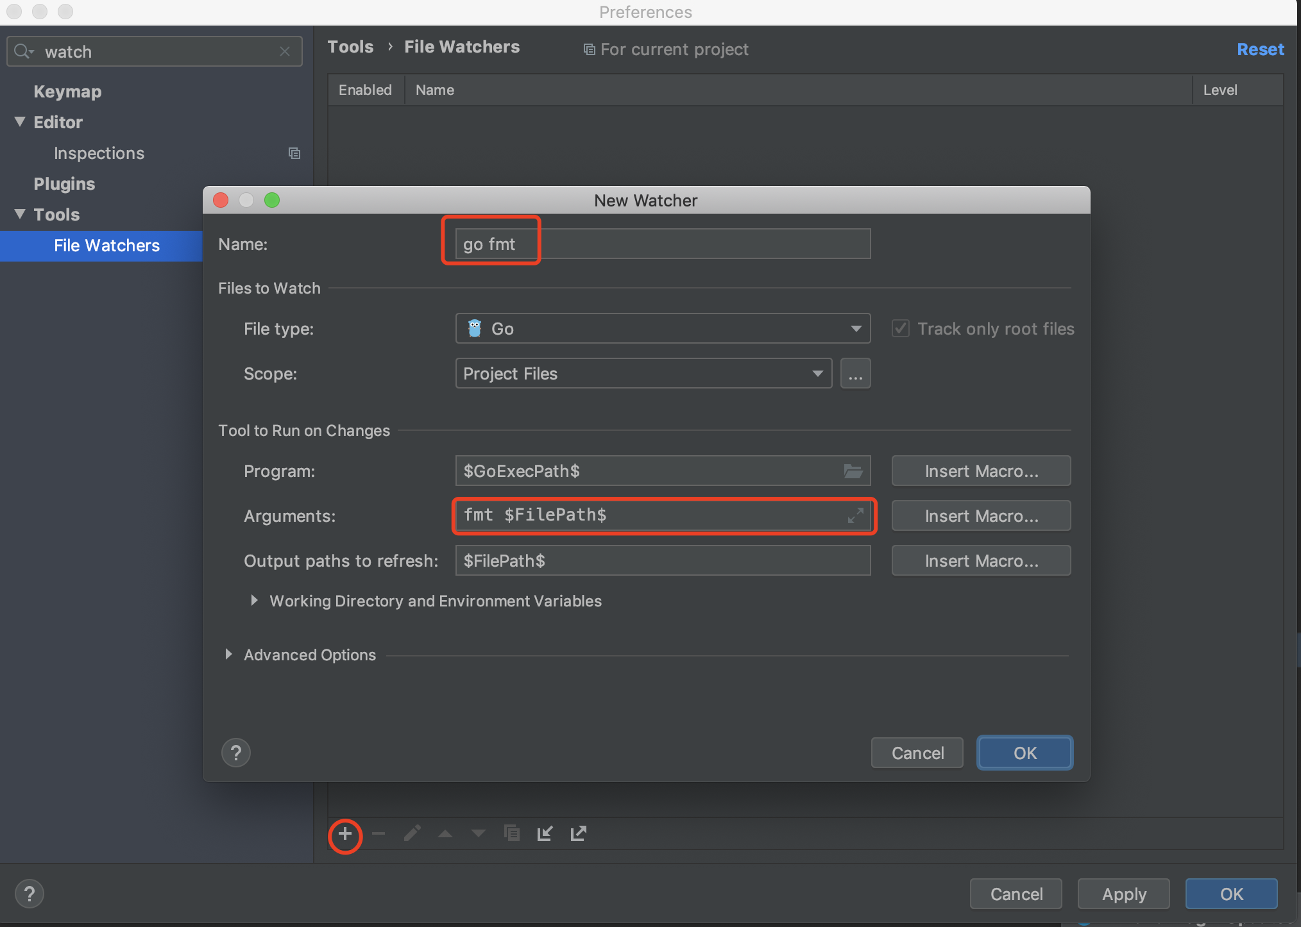Click the Reset link
Image resolution: width=1301 pixels, height=927 pixels.
(1260, 49)
